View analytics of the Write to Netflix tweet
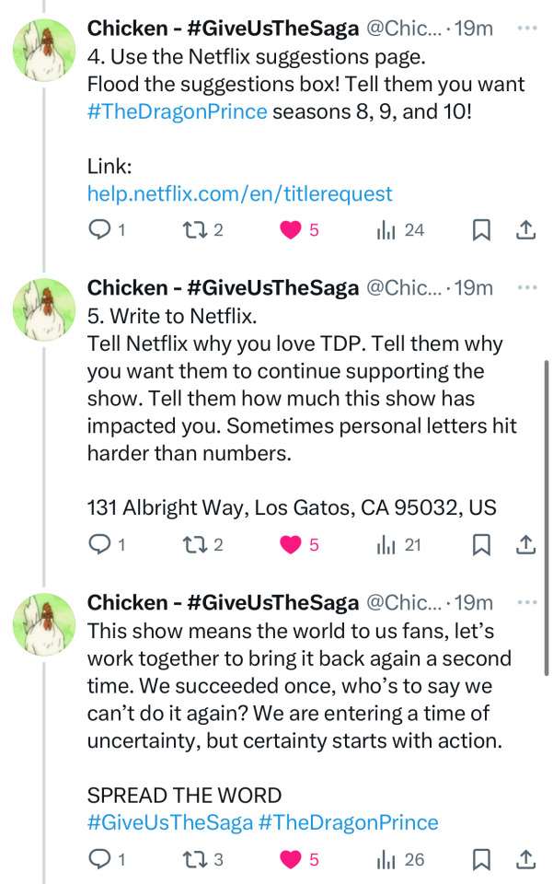 click(386, 545)
